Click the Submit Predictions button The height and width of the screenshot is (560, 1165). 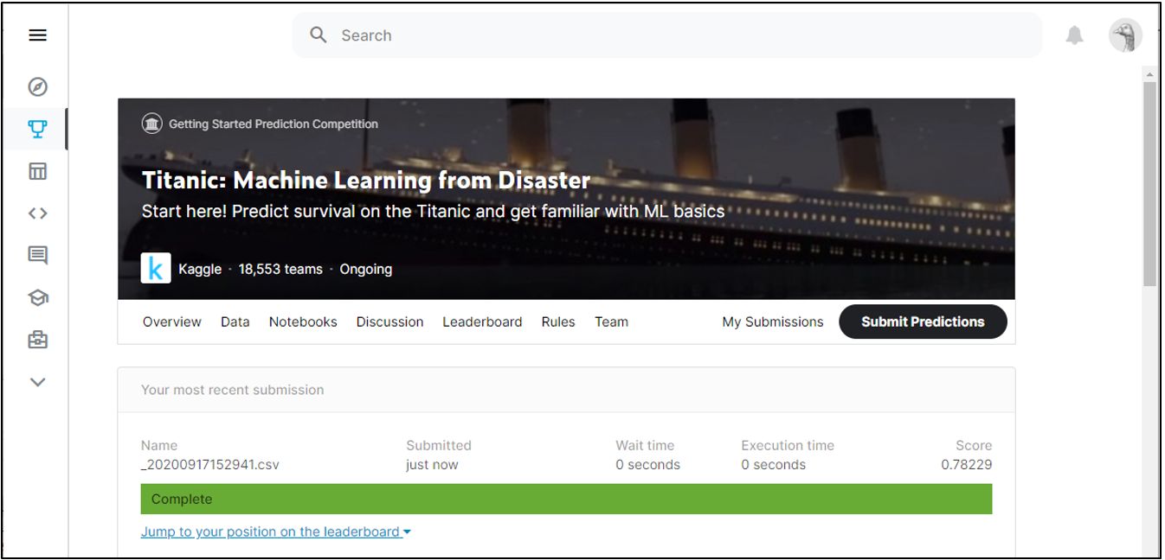(x=923, y=321)
